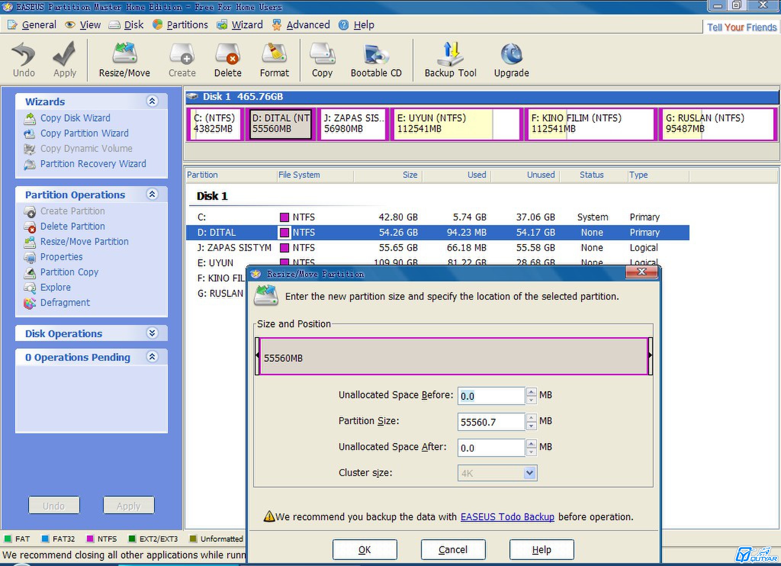Screen dimensions: 781x566
Task: Click the Unallocated Space Before field
Action: (x=491, y=396)
